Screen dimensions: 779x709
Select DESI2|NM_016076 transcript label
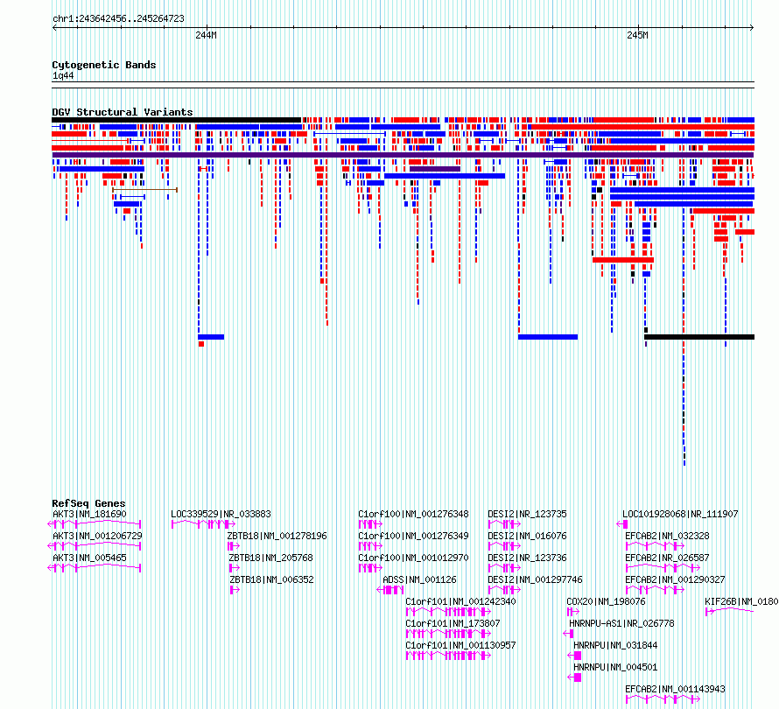(527, 536)
